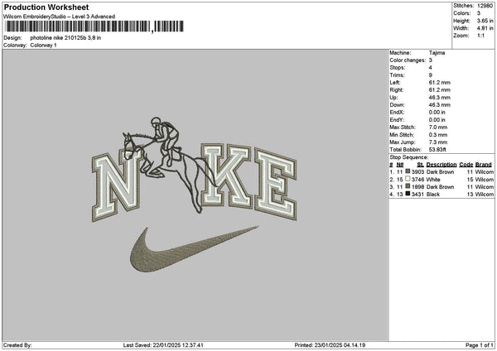Image resolution: width=497 pixels, height=351 pixels.
Task: Click the embroidered letter E
Action: (276, 185)
